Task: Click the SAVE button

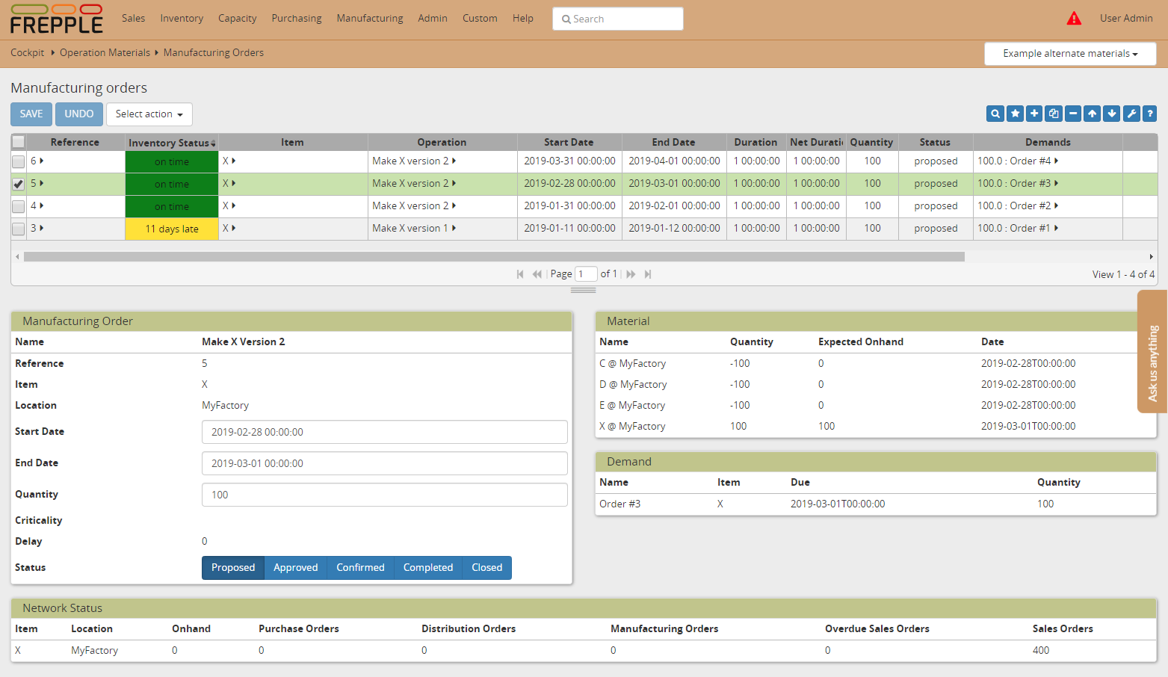Action: coord(31,114)
